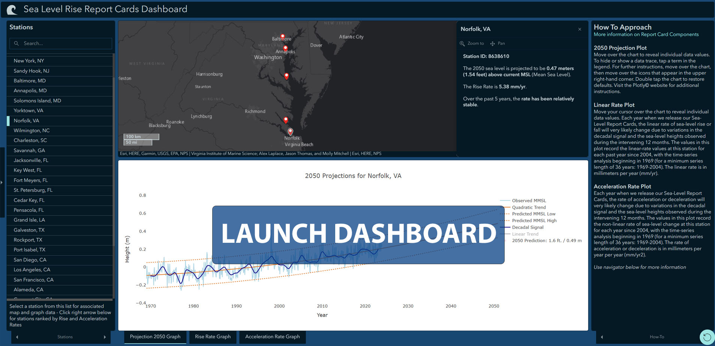Close the Norfolk, VA popup
715x346 pixels.
[x=579, y=29]
